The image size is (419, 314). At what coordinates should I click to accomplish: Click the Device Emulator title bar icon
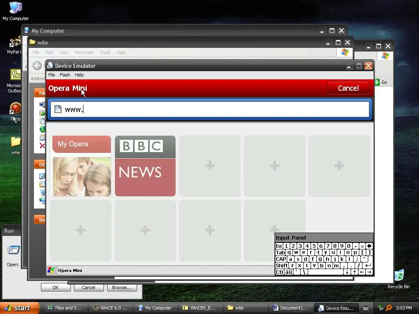(x=50, y=66)
